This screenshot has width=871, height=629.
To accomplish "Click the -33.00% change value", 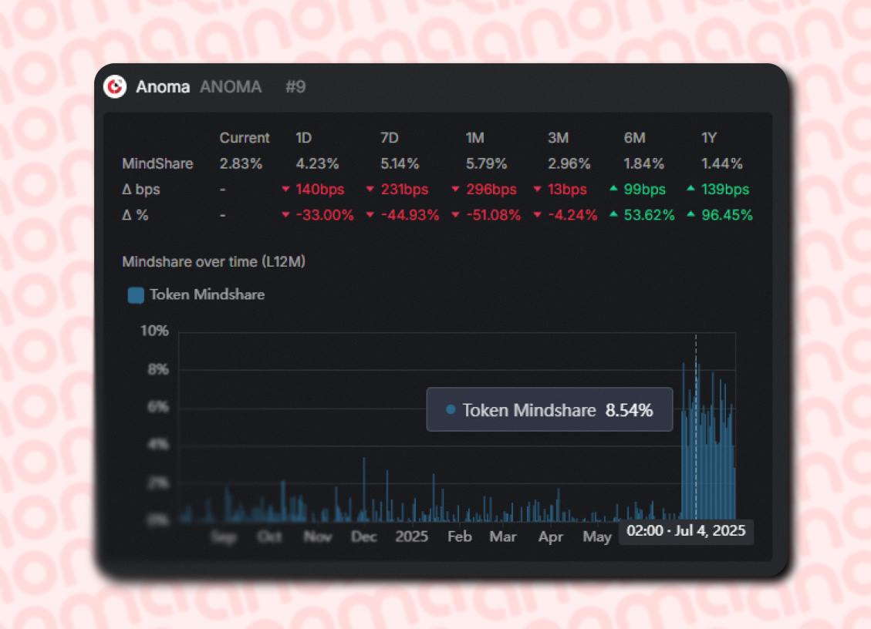I will [325, 215].
